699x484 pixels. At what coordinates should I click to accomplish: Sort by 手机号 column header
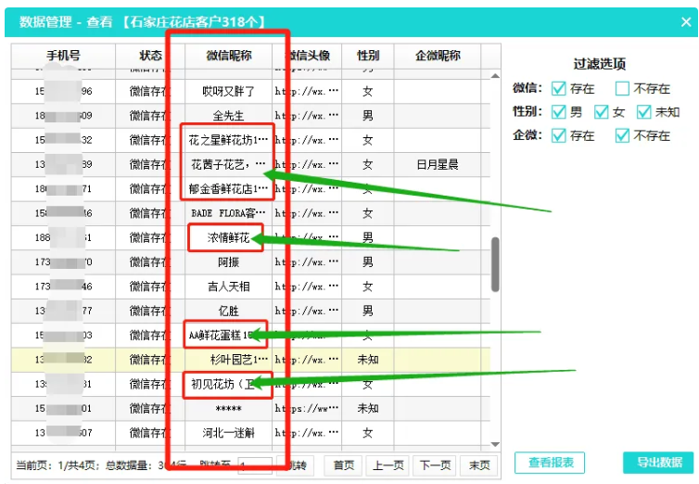click(63, 56)
